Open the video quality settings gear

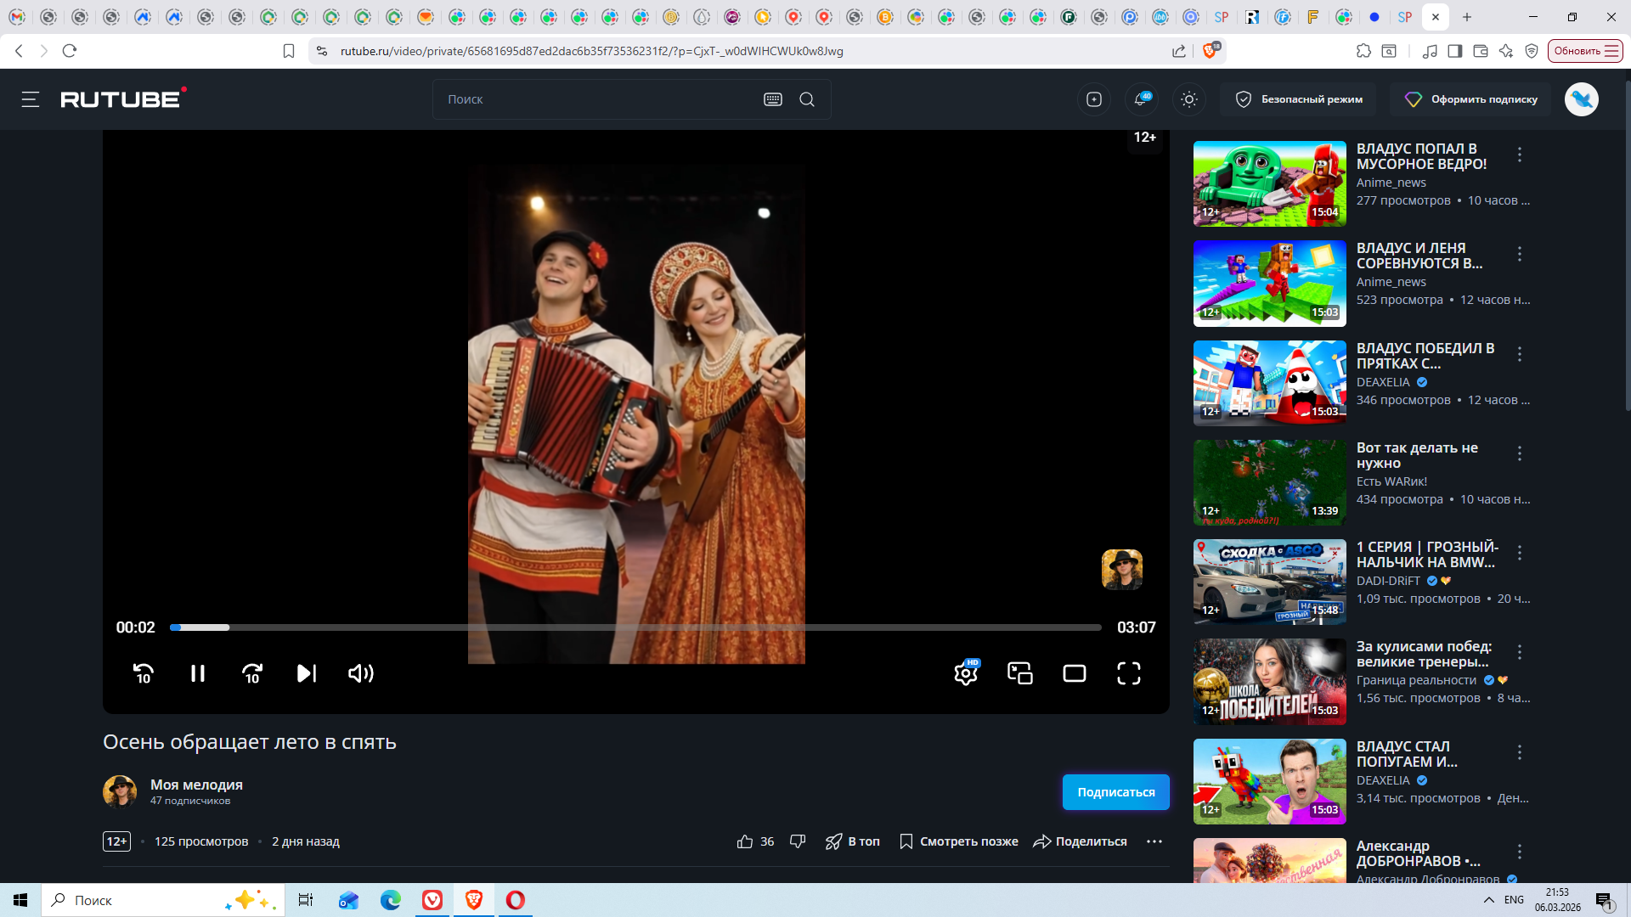[x=966, y=673]
